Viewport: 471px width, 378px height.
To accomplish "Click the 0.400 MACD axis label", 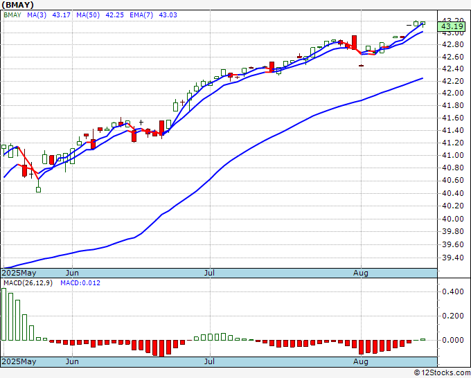I will pyautogui.click(x=453, y=291).
